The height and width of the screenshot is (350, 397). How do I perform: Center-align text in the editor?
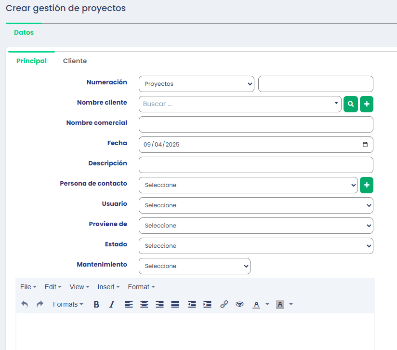point(144,304)
